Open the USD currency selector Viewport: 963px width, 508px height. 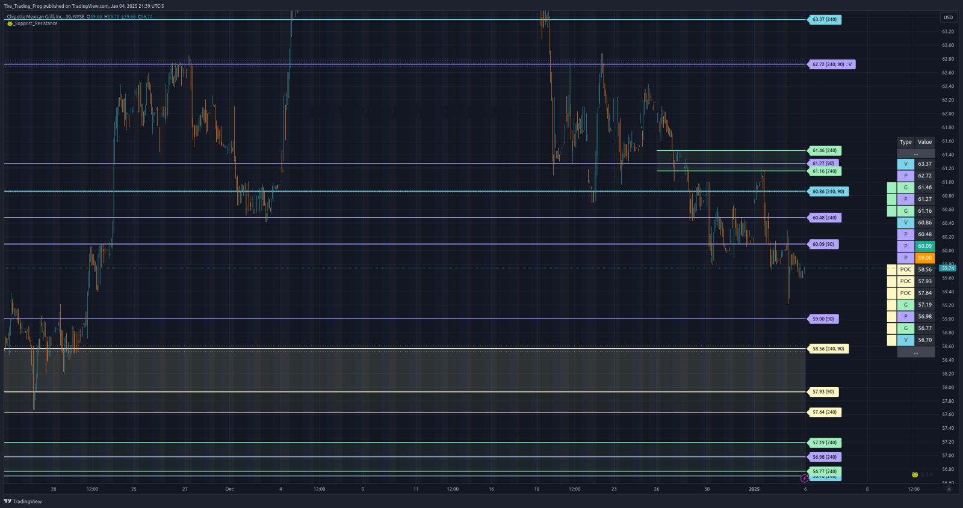(948, 17)
